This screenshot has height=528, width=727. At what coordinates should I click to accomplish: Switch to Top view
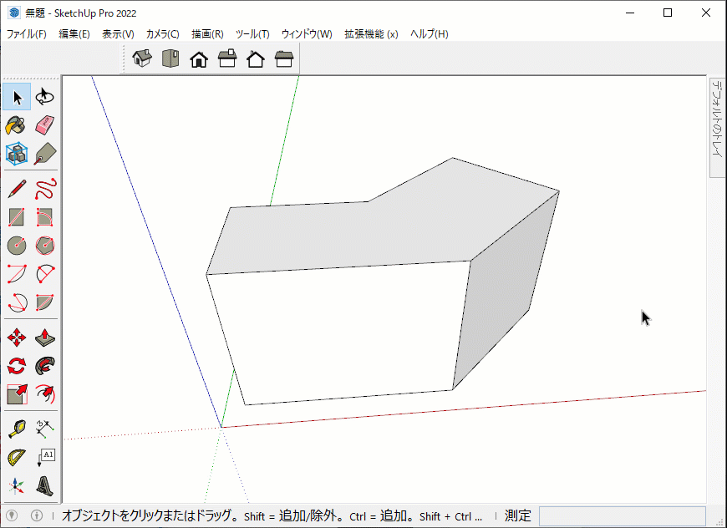tap(170, 58)
